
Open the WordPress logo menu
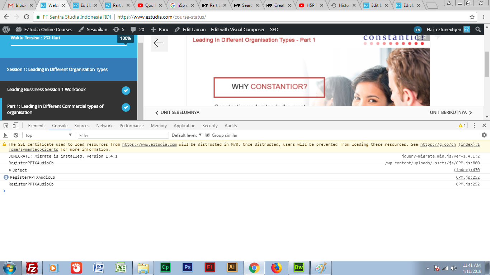pyautogui.click(x=6, y=29)
